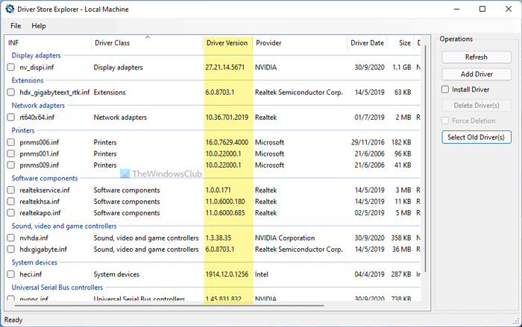Click the Refresh button
Image resolution: width=522 pixels, height=327 pixels.
pos(476,57)
